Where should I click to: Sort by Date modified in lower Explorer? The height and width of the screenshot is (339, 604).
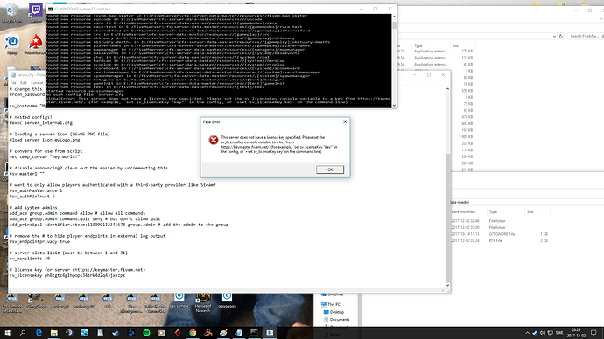point(463,211)
